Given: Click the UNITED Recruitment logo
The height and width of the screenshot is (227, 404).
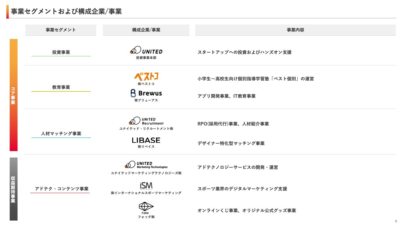Looking at the screenshot, I should click(x=146, y=121).
